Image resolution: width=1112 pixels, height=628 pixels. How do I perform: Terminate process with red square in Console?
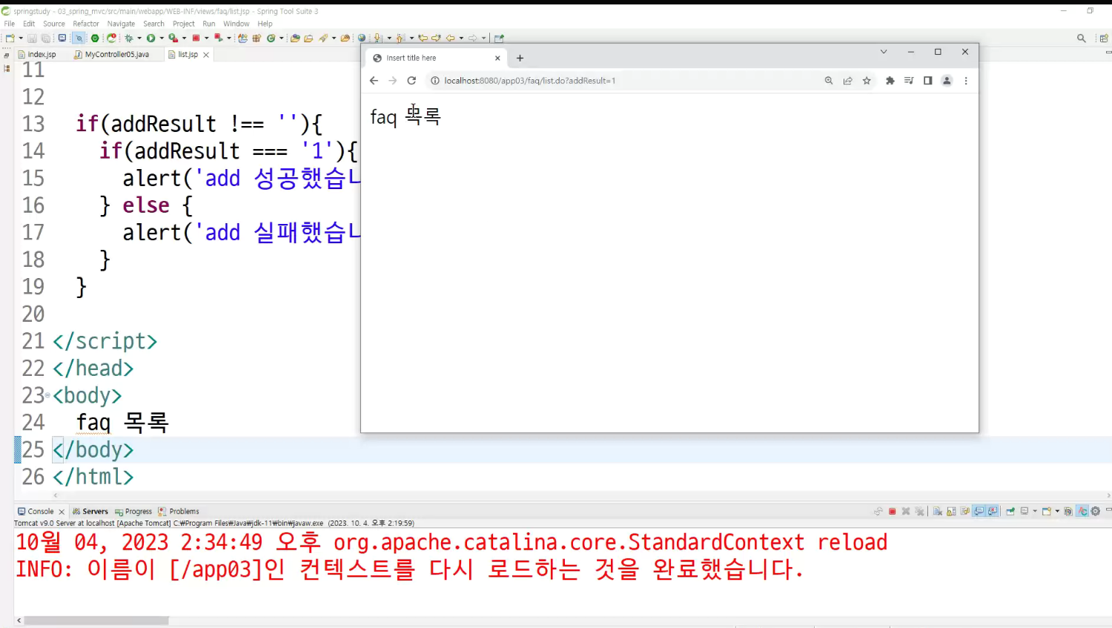(892, 511)
